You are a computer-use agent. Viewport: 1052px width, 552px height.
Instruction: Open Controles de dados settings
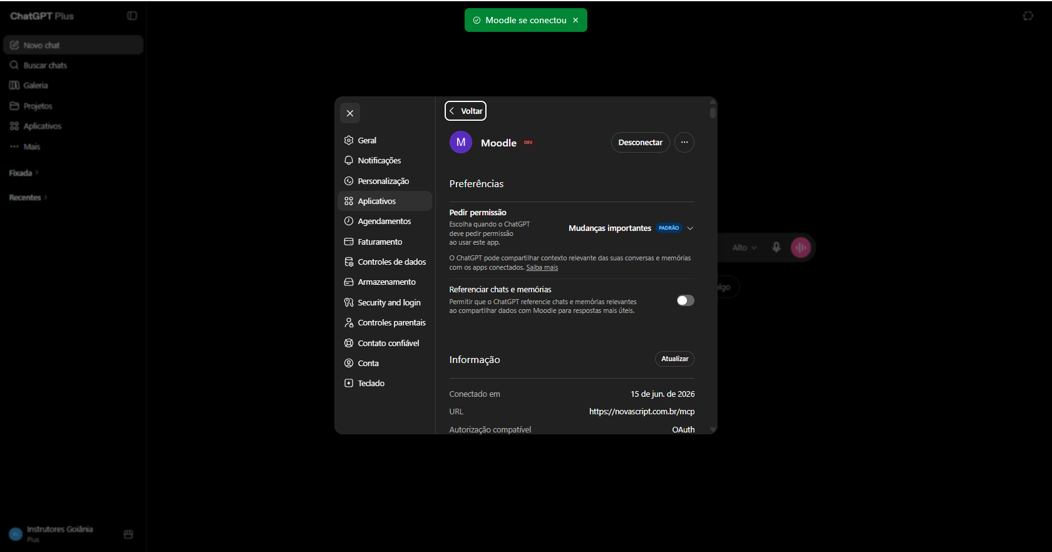point(384,262)
